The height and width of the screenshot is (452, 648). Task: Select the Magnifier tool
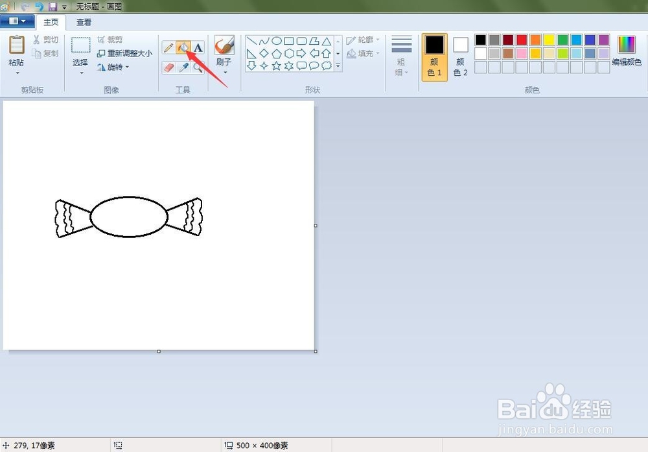tap(198, 67)
